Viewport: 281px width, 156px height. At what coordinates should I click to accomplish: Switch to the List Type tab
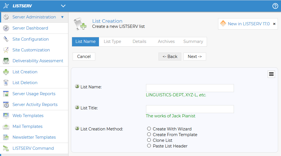(112, 42)
